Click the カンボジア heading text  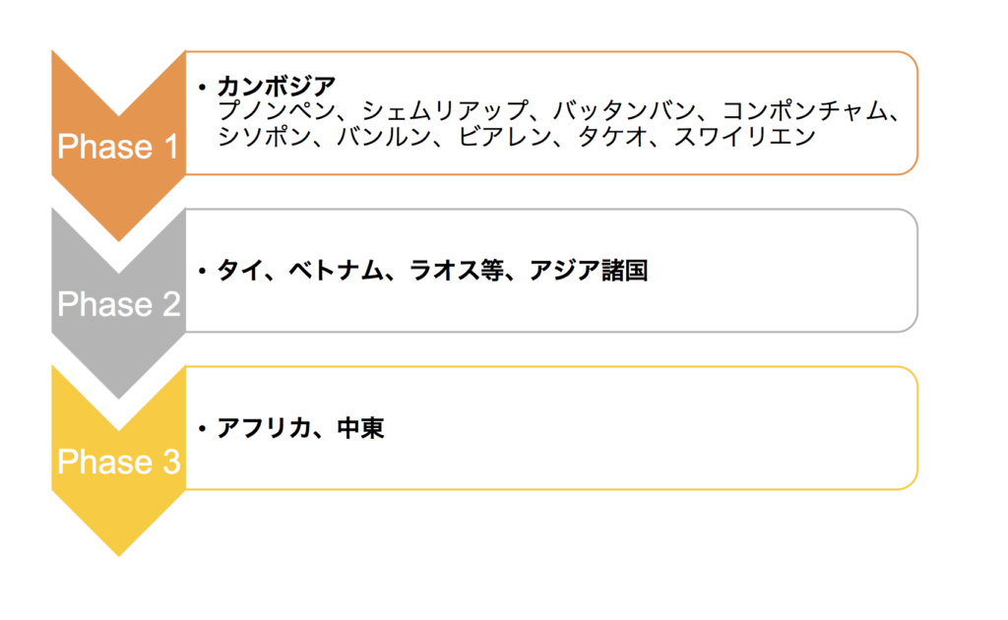pos(277,86)
